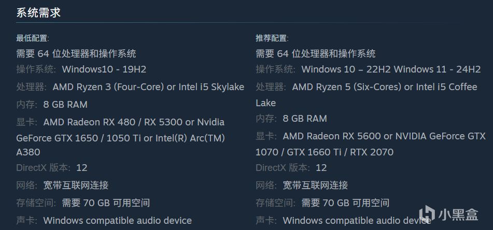
Task: Click the 推荐配置 label
Action: tap(272, 38)
